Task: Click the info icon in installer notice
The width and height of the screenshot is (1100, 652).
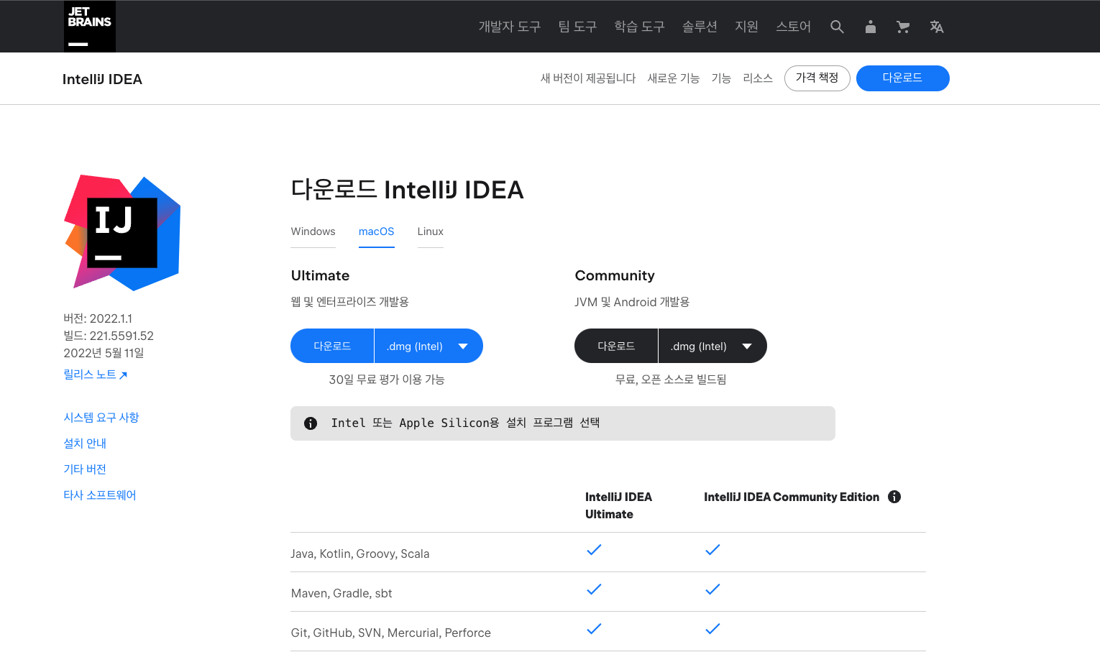Action: click(311, 423)
